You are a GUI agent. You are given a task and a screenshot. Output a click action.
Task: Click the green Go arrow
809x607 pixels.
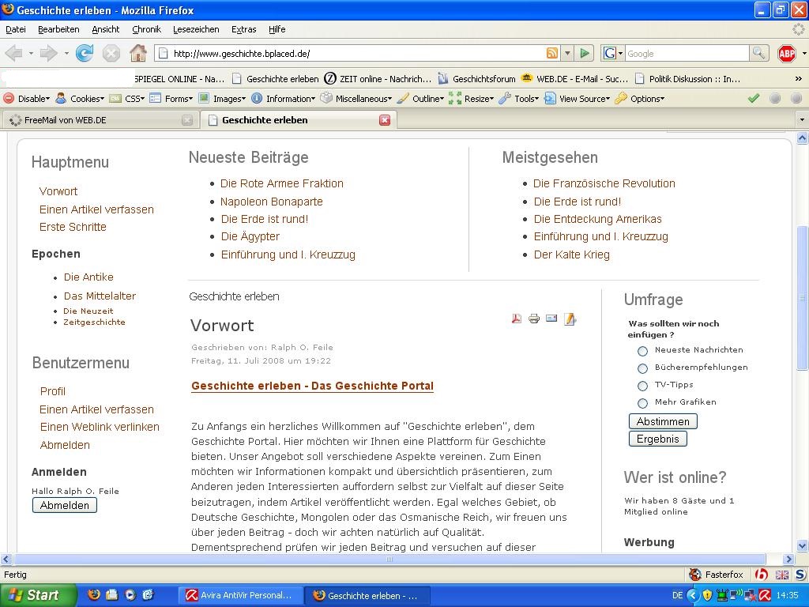[585, 53]
